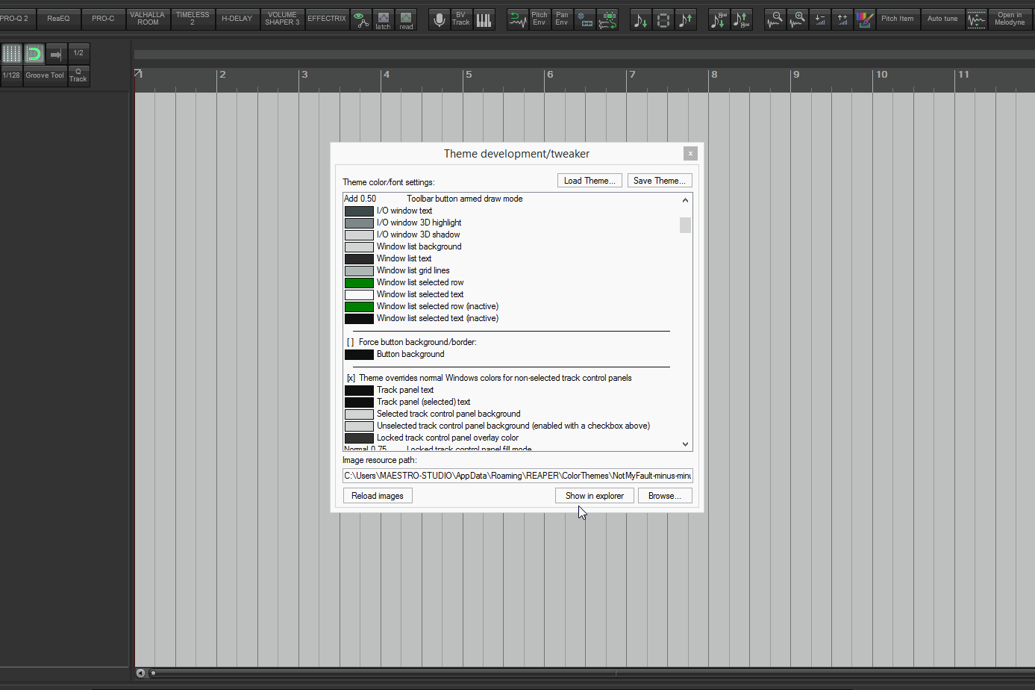
Task: Click Reload images button
Action: pyautogui.click(x=378, y=496)
